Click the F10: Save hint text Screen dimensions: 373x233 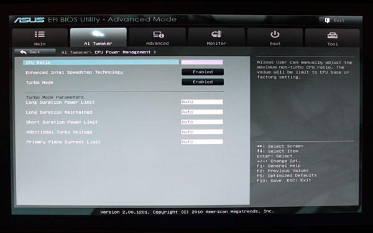[269, 180]
